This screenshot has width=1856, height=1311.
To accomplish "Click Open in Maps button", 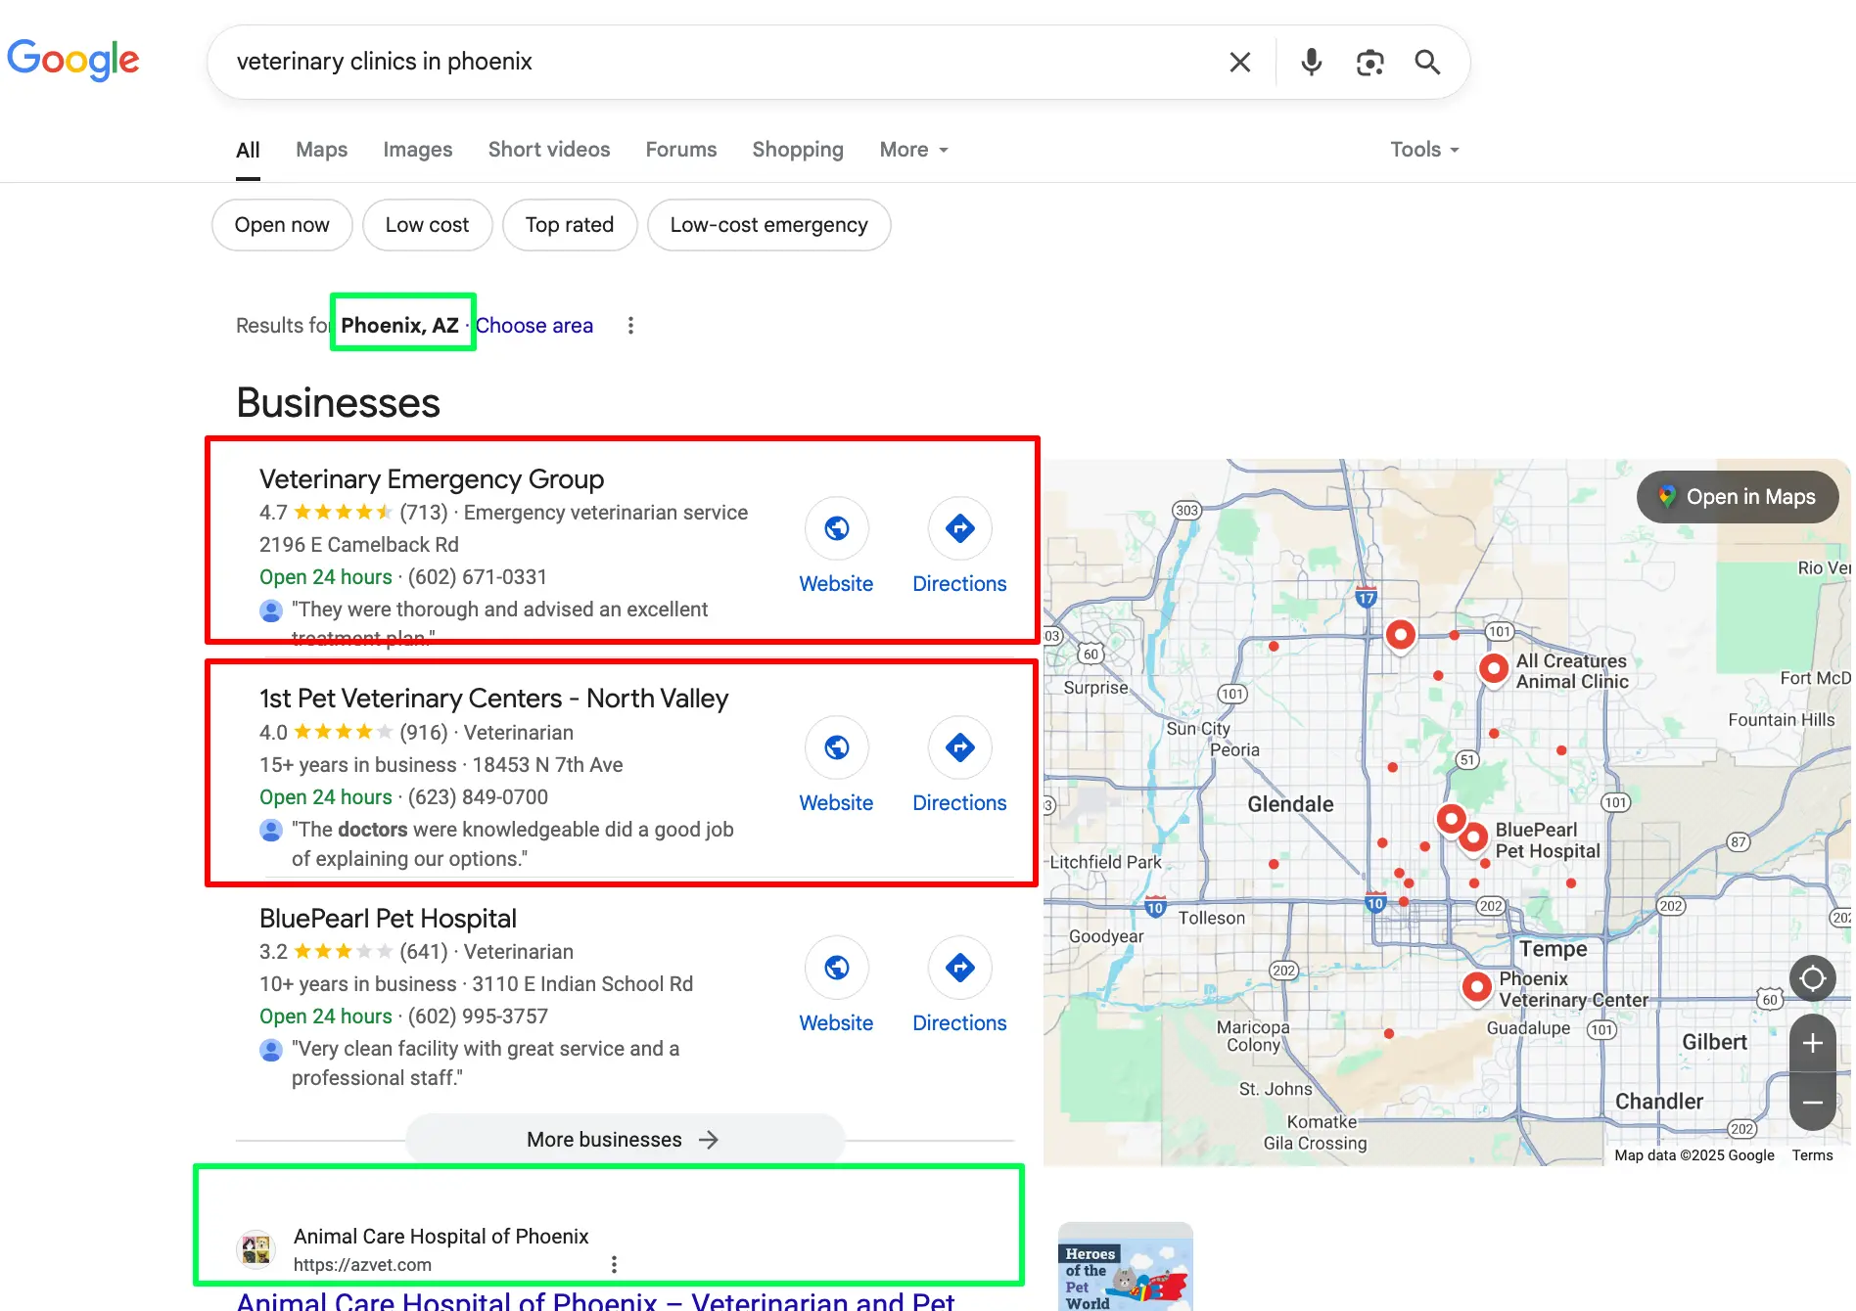I will [1738, 497].
